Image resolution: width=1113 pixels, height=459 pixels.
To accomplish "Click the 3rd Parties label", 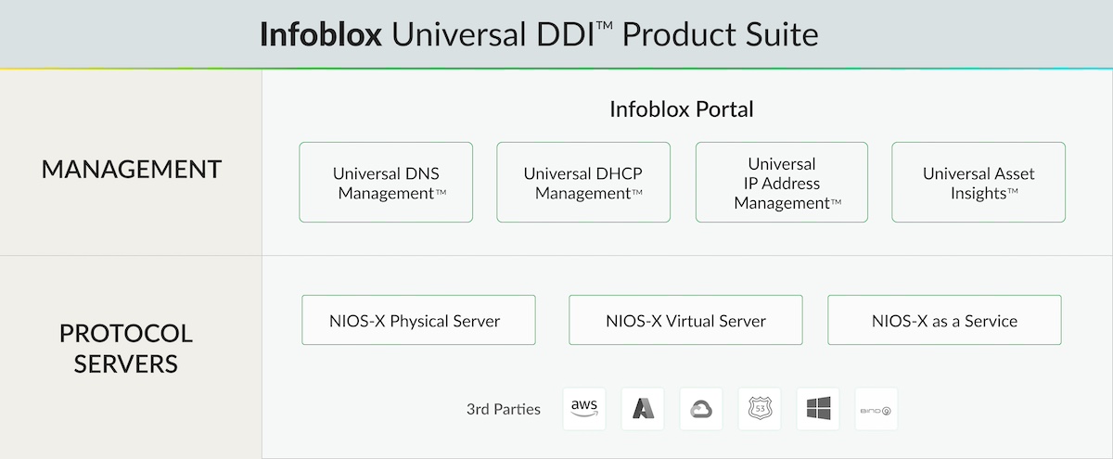I will click(x=504, y=409).
